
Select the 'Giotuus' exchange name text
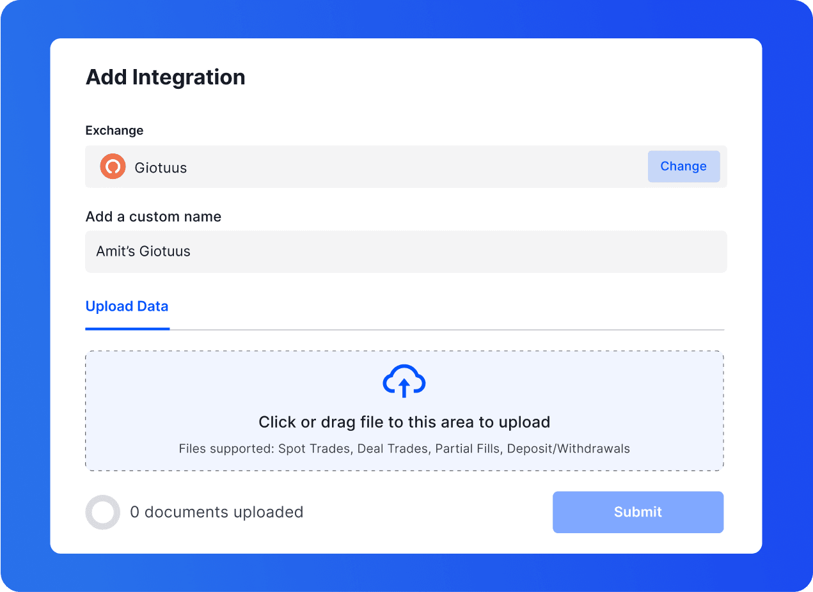pyautogui.click(x=161, y=168)
